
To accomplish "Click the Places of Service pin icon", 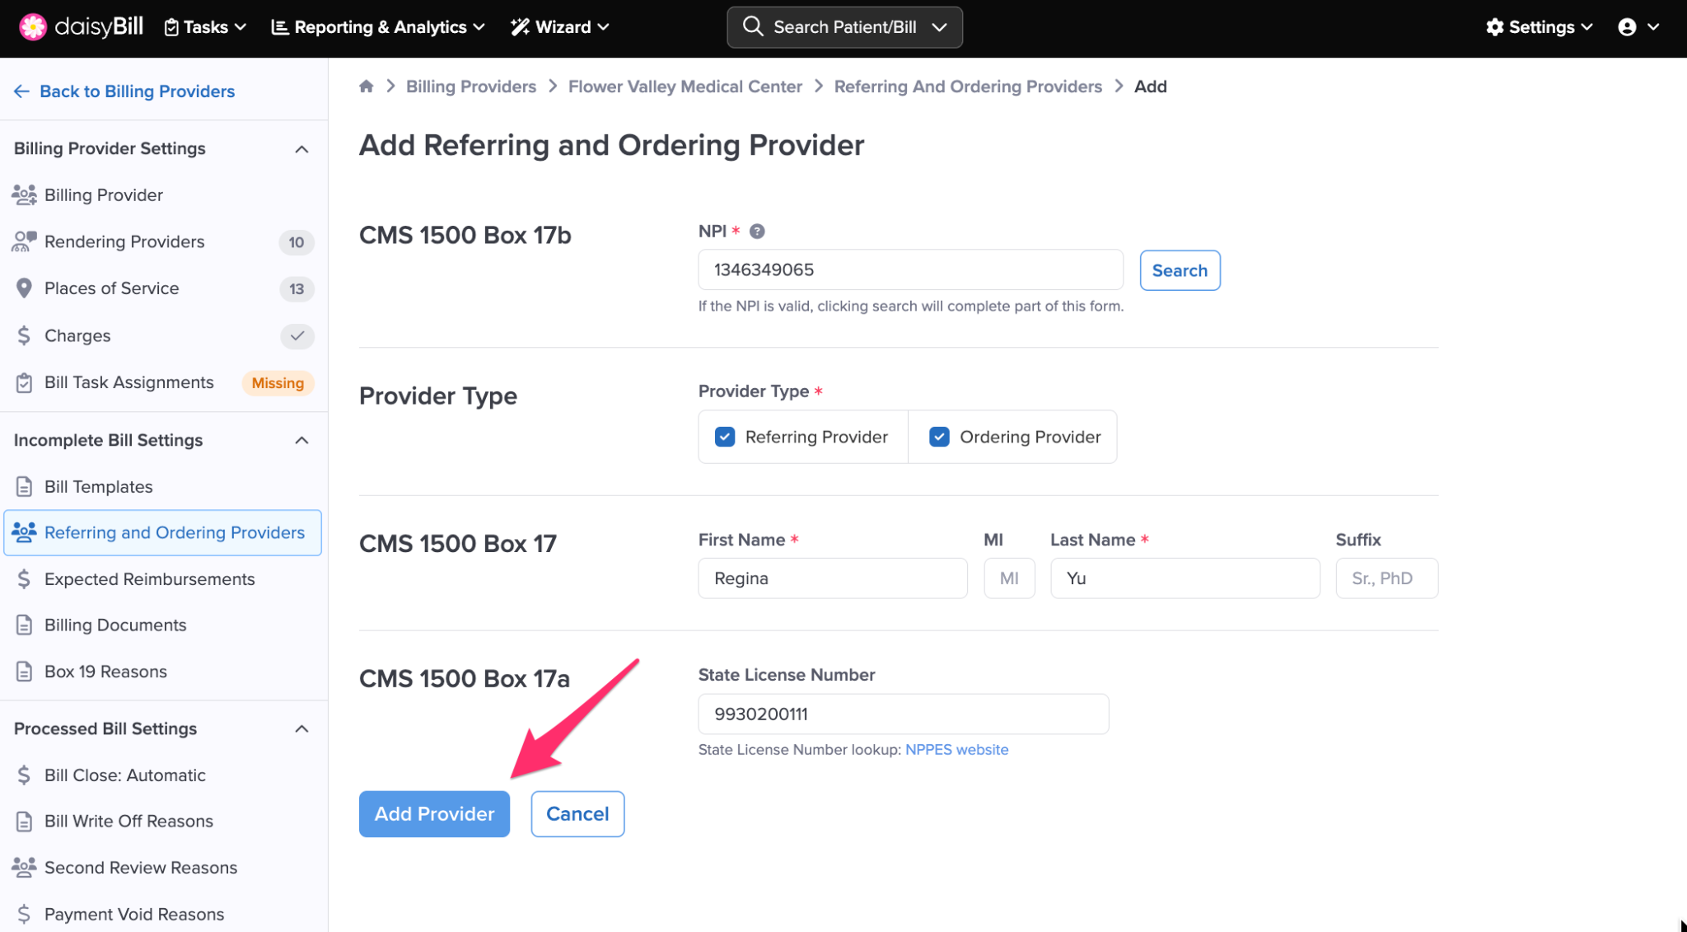I will 24,288.
